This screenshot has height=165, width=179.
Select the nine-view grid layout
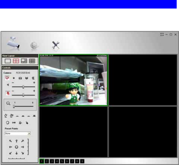[32, 61]
